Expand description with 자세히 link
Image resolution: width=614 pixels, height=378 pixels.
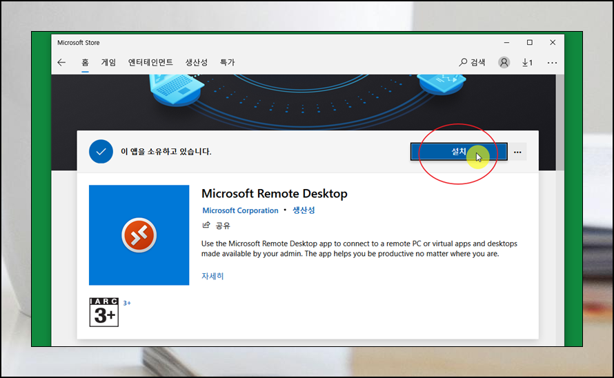212,276
